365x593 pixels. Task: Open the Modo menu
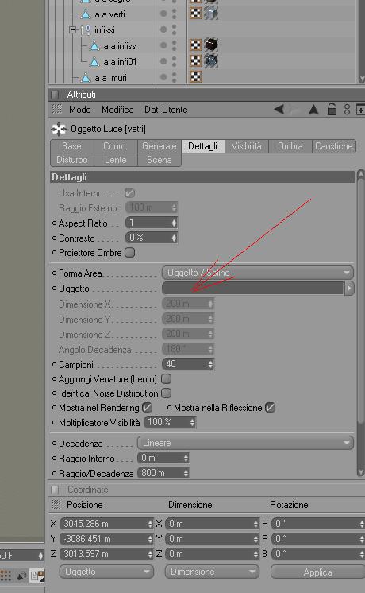click(79, 110)
